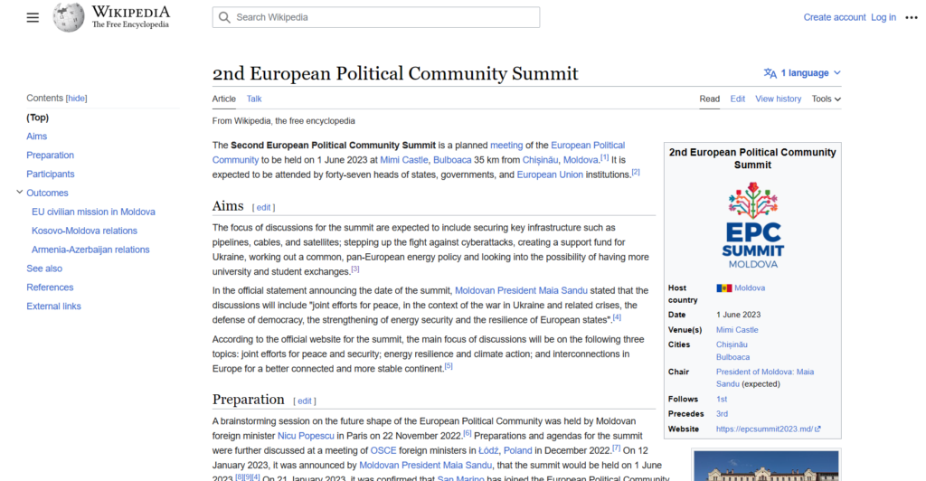
Task: Go to Outcomes in contents sidebar
Action: [47, 193]
